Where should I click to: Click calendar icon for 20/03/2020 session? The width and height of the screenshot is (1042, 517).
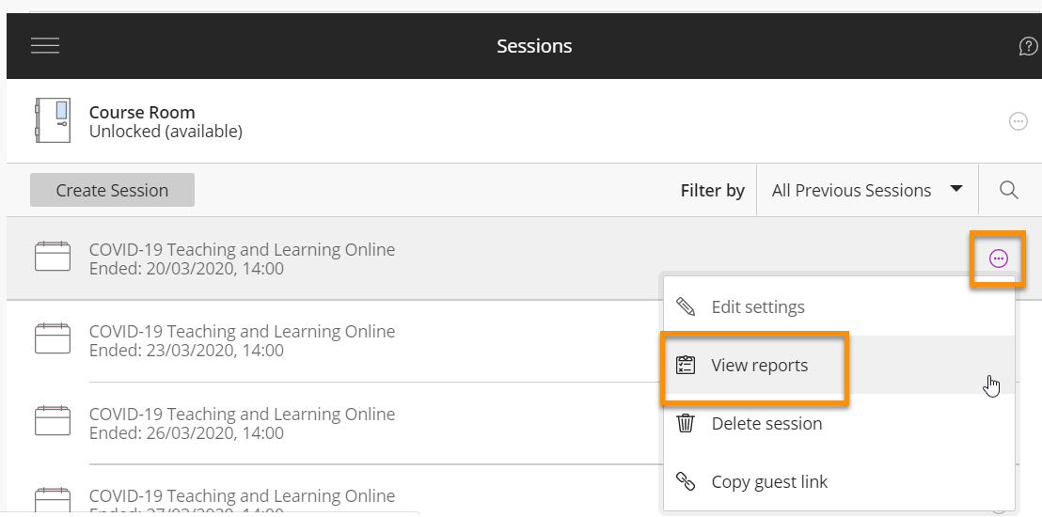[x=53, y=257]
